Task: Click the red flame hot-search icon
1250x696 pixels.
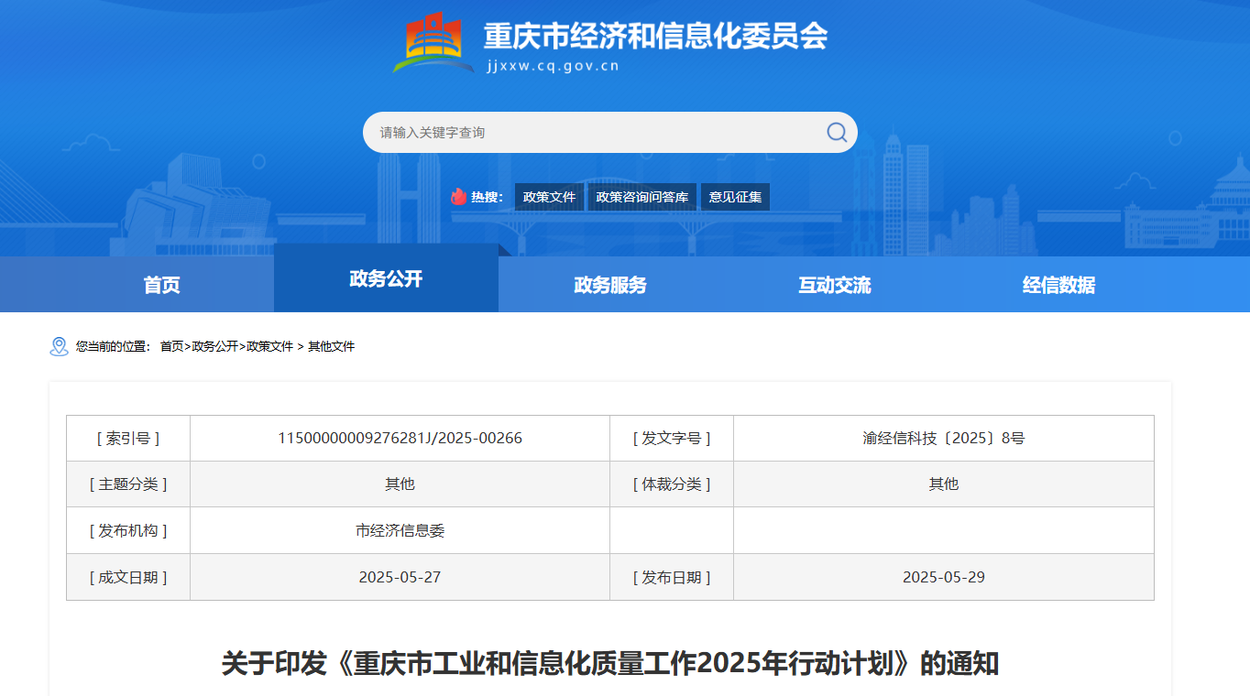Action: (458, 197)
